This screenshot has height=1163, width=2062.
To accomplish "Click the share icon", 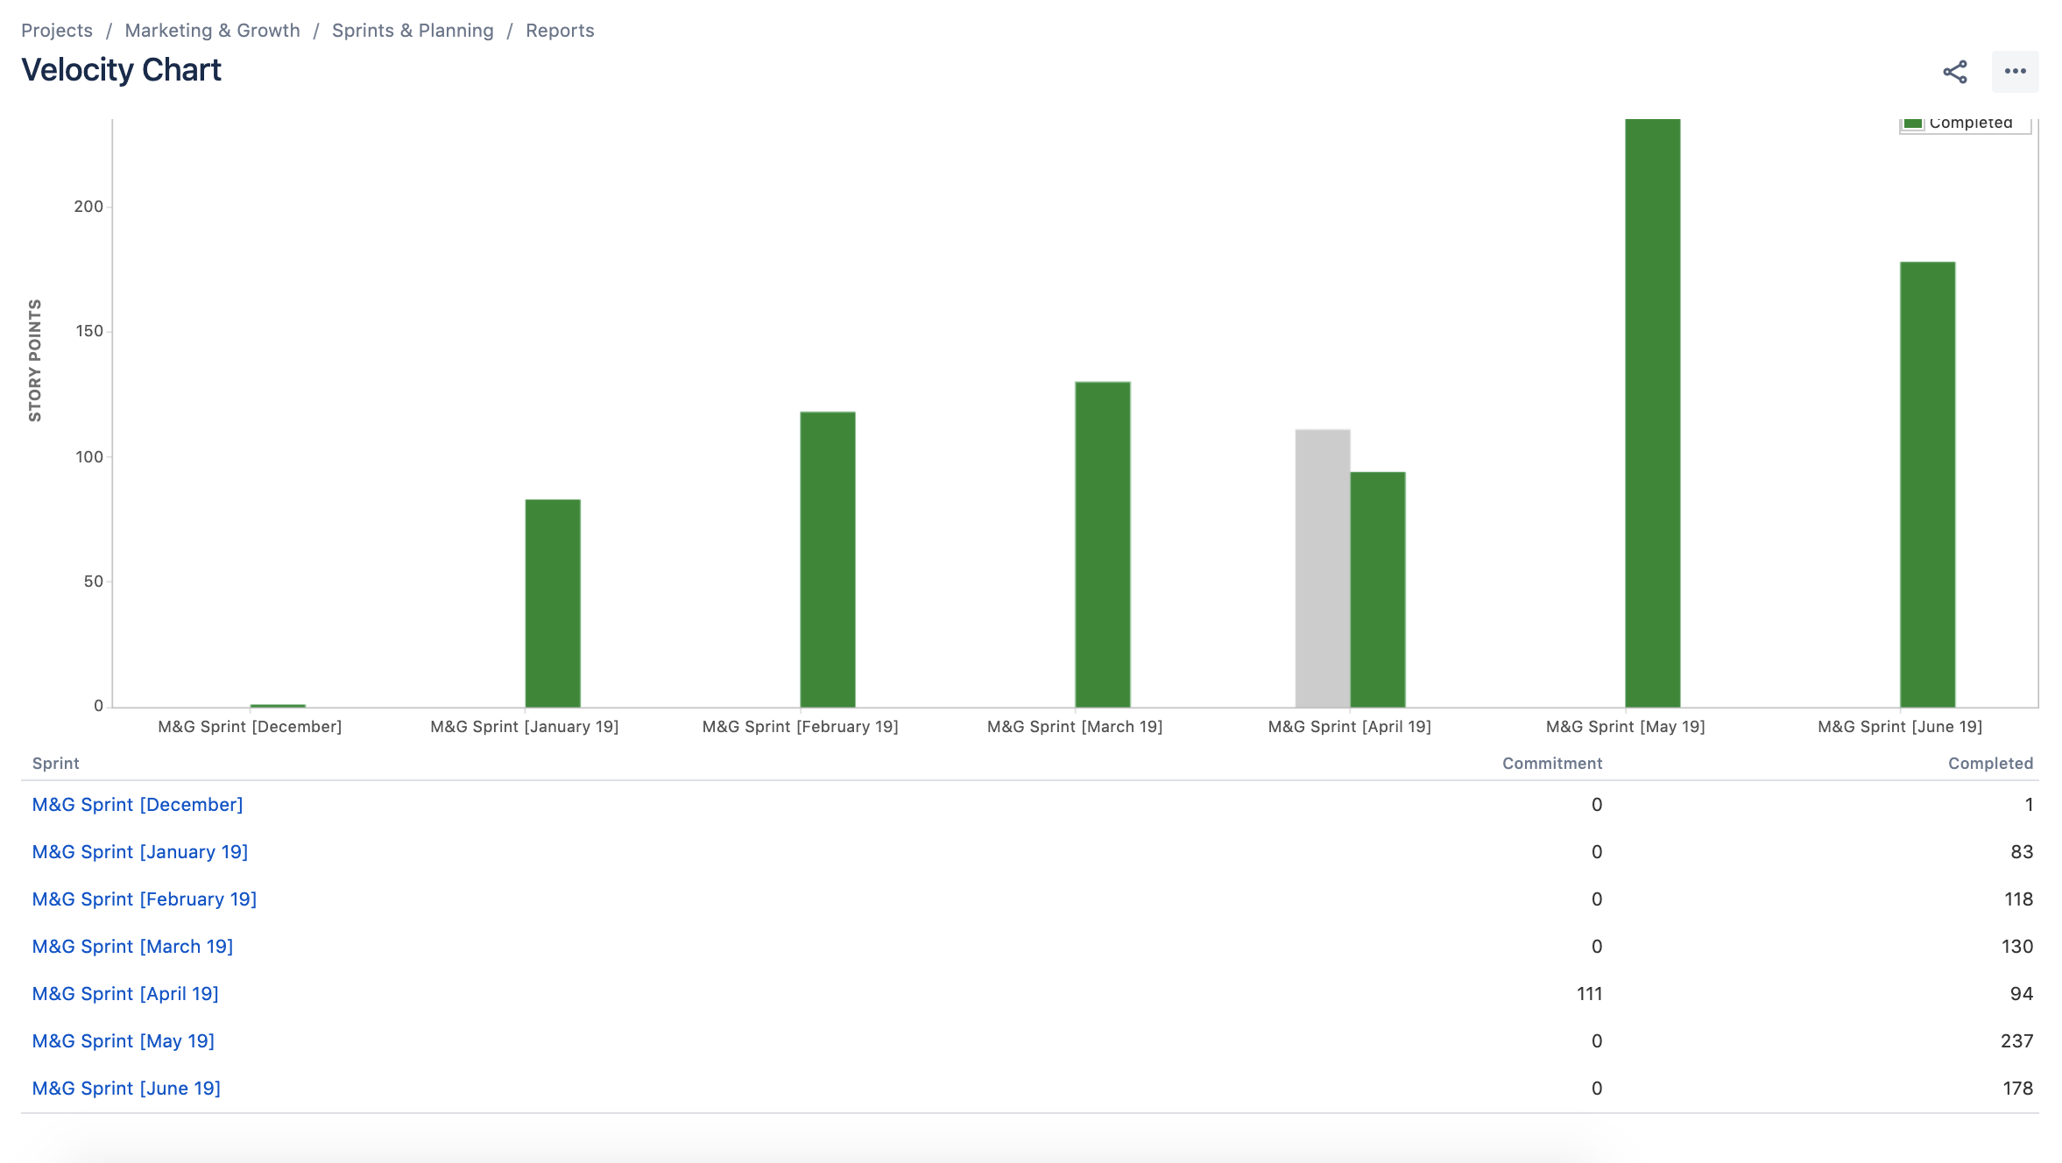I will (x=1955, y=72).
